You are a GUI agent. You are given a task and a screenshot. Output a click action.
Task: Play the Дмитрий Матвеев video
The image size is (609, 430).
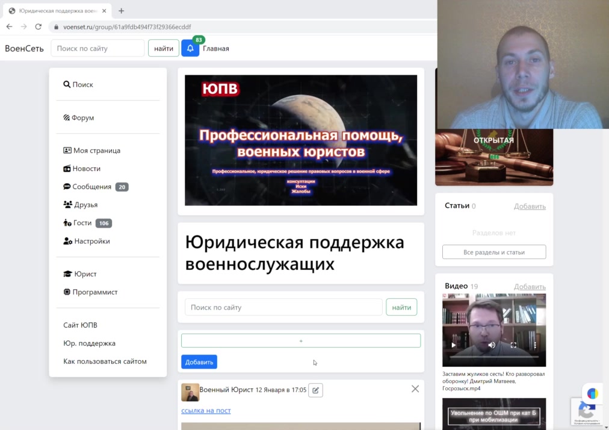tap(454, 345)
